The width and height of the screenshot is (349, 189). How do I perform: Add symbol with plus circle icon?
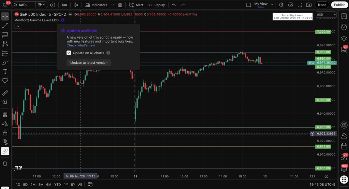[53, 5]
